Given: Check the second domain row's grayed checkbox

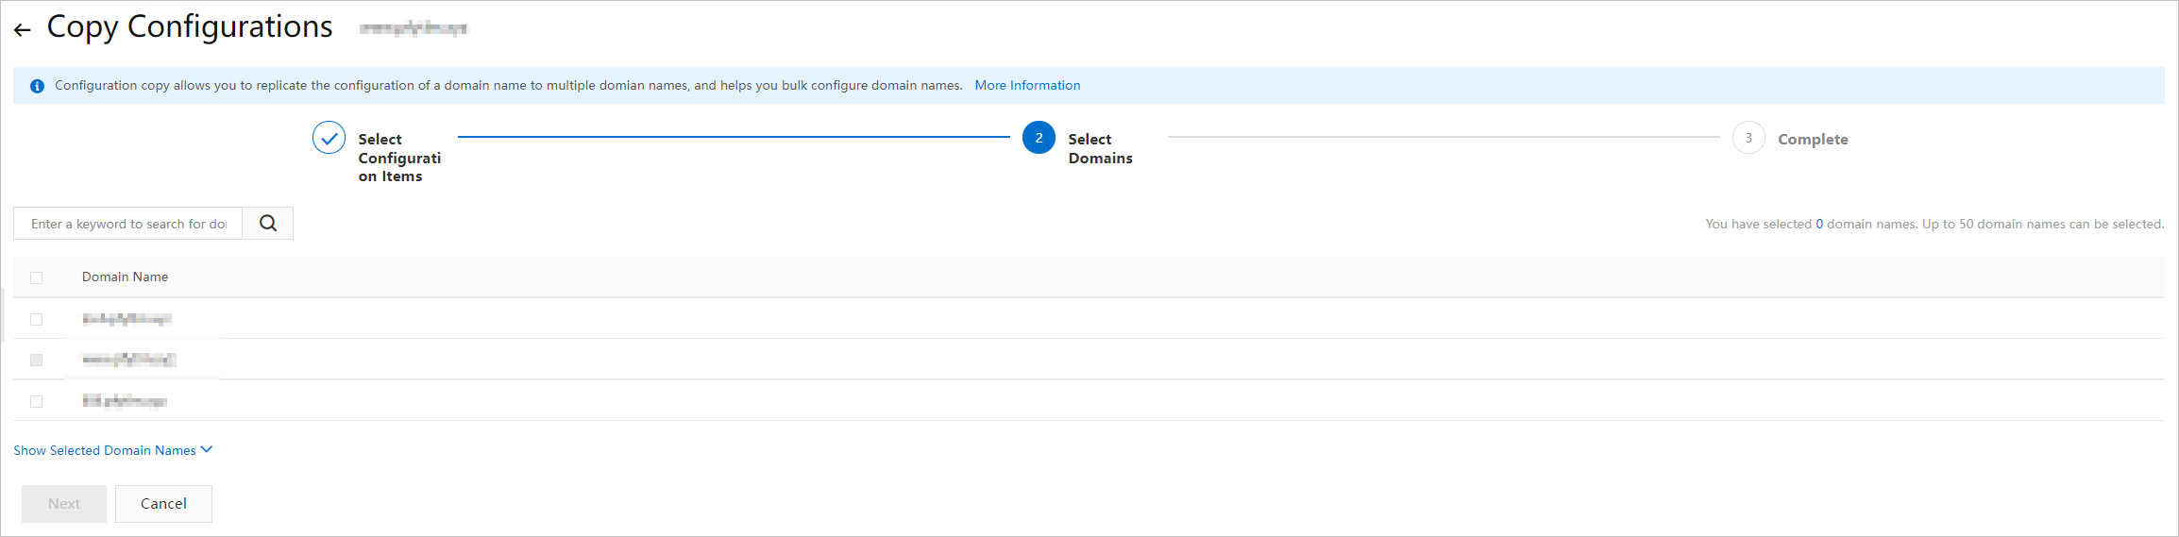Looking at the screenshot, I should click(37, 360).
